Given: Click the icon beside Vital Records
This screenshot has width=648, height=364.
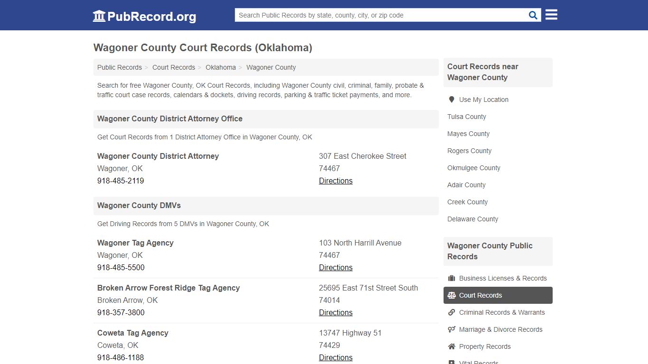Looking at the screenshot, I should (x=452, y=361).
